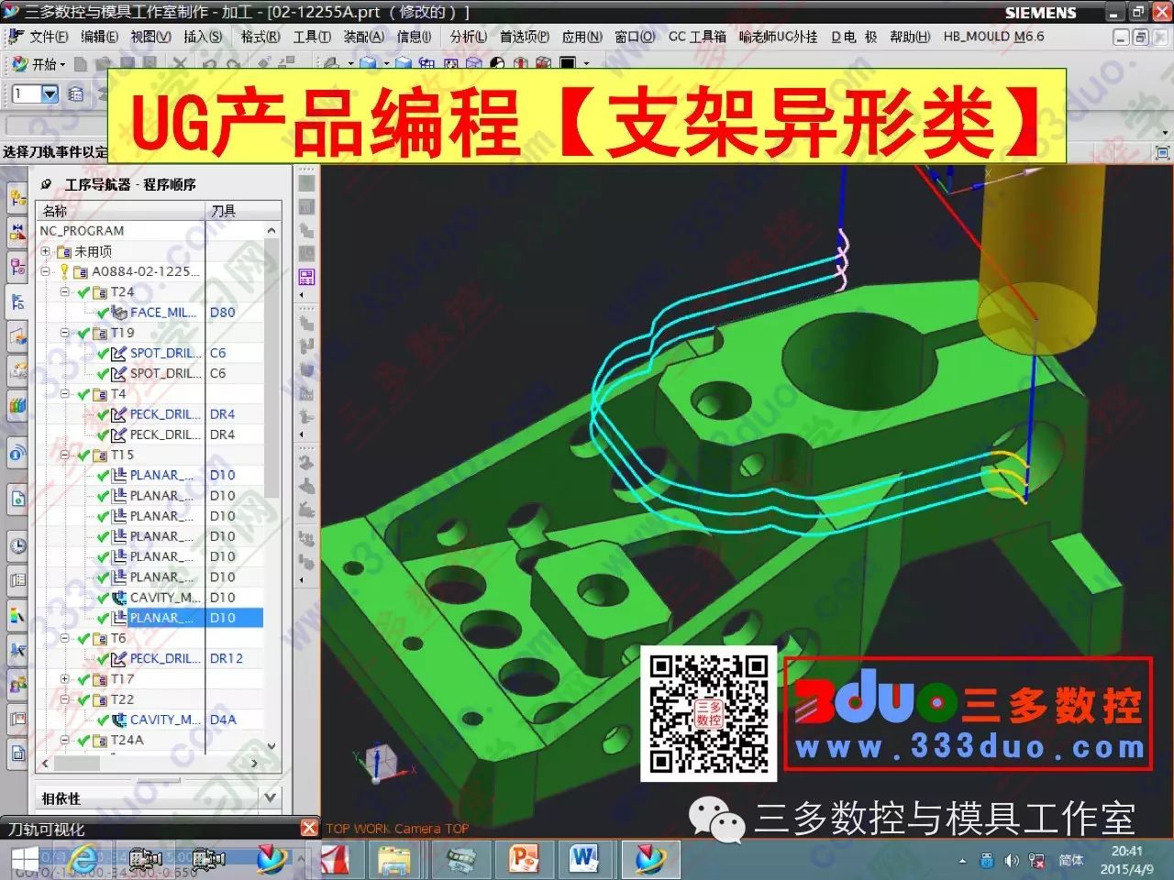
Task: Click the black background color swatch
Action: 568,64
